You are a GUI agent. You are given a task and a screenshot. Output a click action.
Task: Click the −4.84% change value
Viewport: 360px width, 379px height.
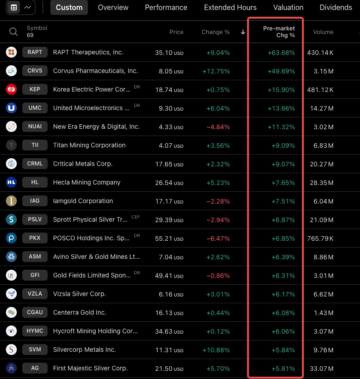pos(218,127)
